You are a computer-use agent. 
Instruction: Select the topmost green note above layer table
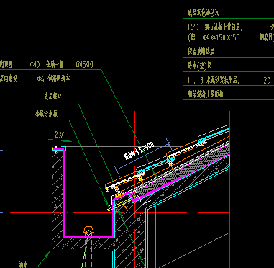pos(203,12)
